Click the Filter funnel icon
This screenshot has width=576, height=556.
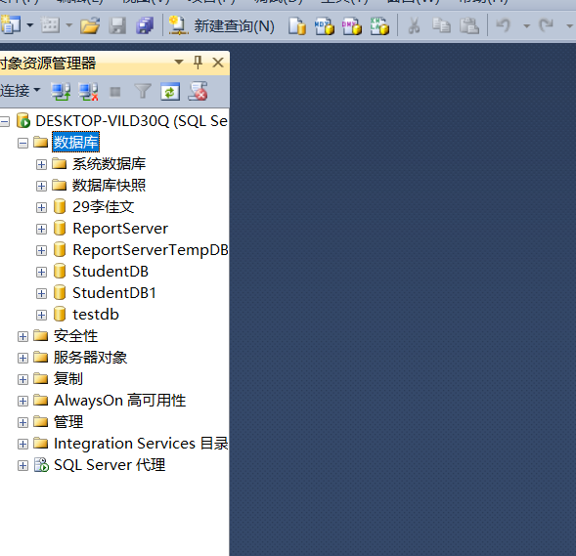[x=143, y=92]
